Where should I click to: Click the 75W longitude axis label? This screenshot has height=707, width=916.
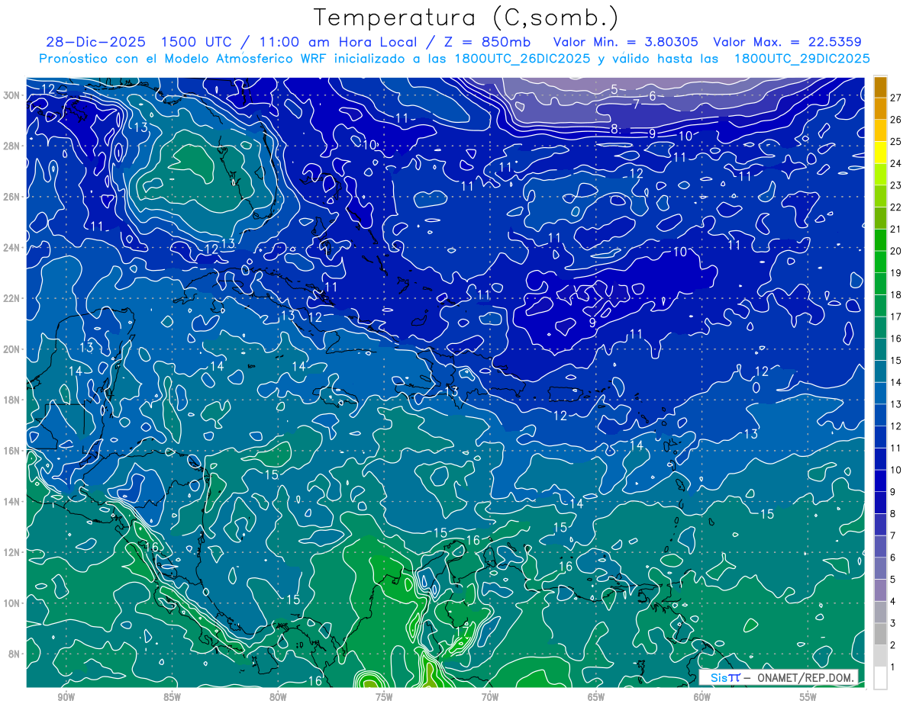point(384,697)
